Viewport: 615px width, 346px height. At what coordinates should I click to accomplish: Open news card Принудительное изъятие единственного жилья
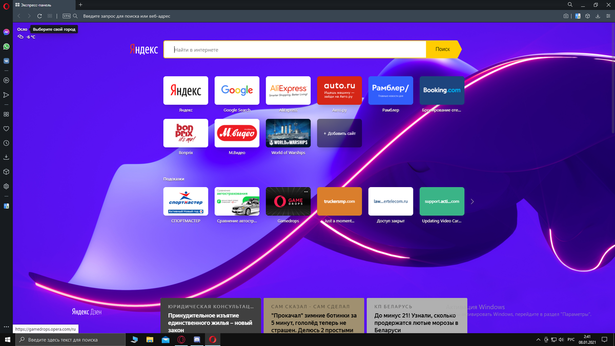(211, 316)
